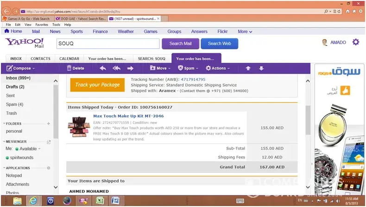Open the Notepad application
Screen dimensions: 366x207
(x=14, y=175)
